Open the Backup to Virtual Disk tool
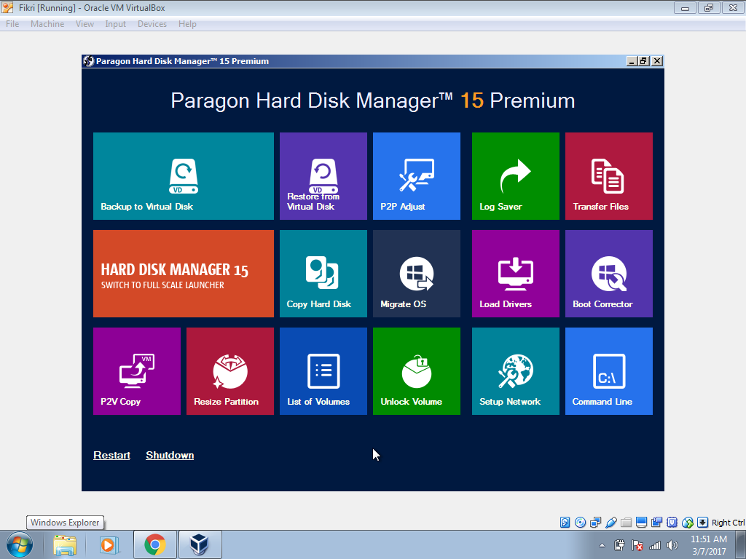The width and height of the screenshot is (746, 559). (x=183, y=175)
